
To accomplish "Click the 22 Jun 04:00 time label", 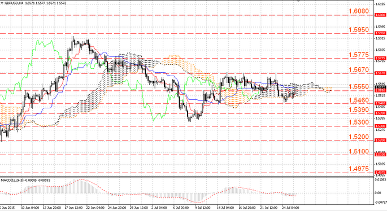I will [95, 208].
